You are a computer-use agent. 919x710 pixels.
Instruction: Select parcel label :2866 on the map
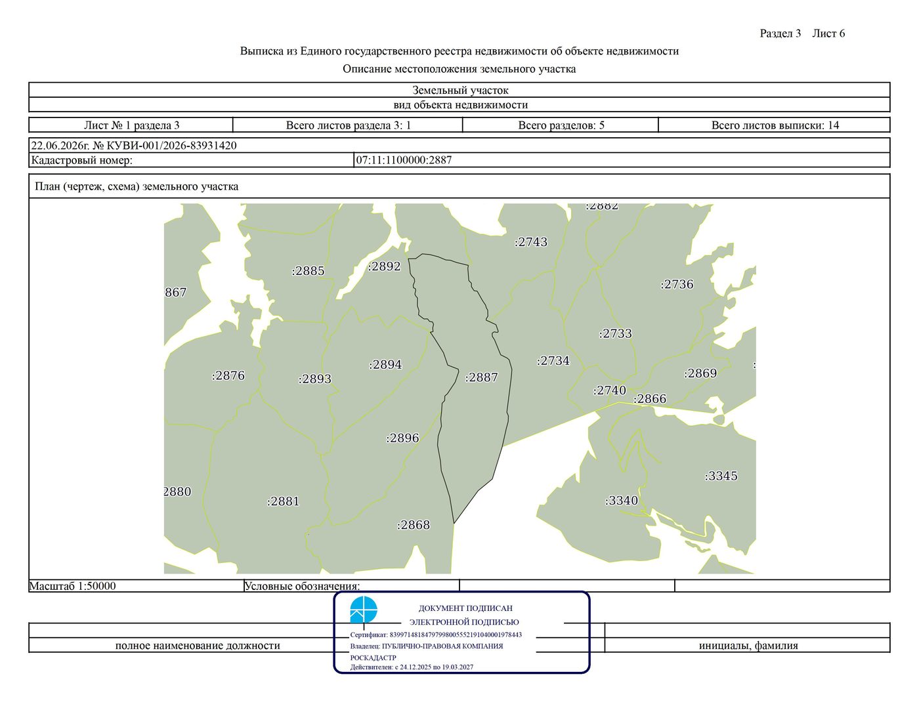pyautogui.click(x=650, y=399)
